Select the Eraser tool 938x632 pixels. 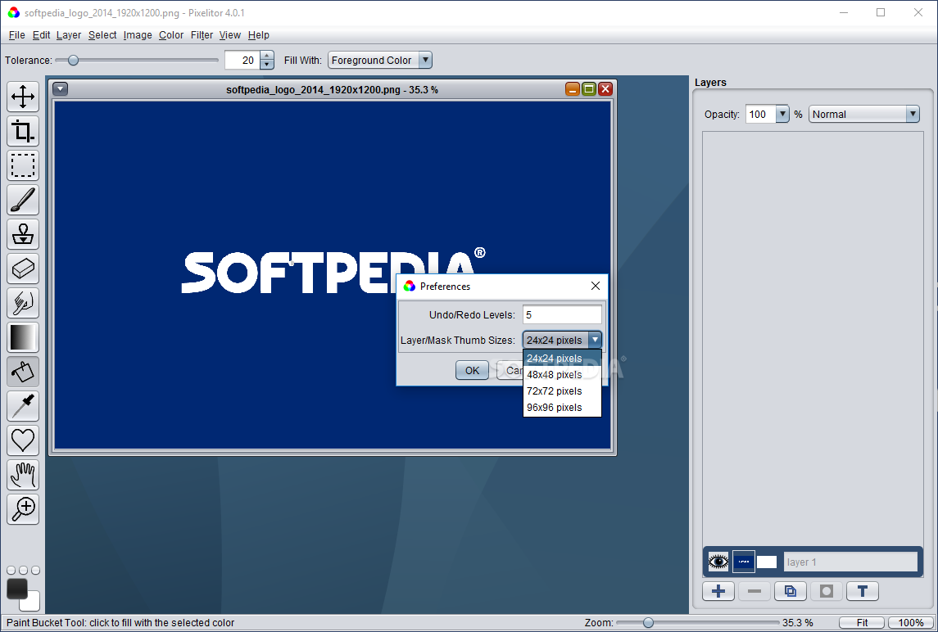(x=23, y=269)
